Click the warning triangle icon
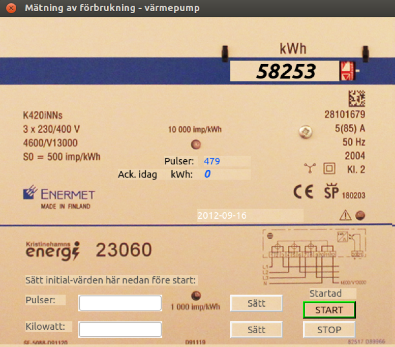 point(345,216)
